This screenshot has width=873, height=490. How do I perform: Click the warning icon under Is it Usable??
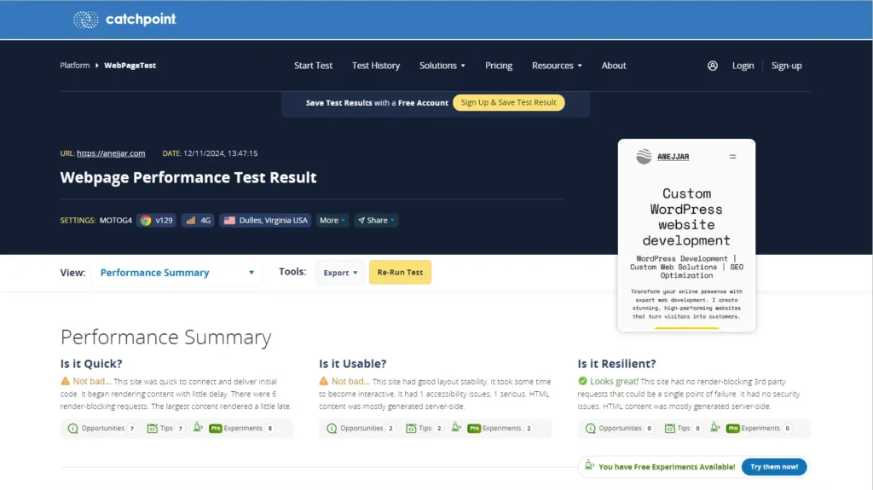pos(323,382)
